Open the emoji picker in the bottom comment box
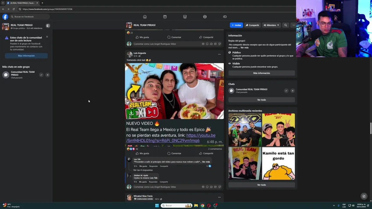372x209 pixels. click(207, 187)
